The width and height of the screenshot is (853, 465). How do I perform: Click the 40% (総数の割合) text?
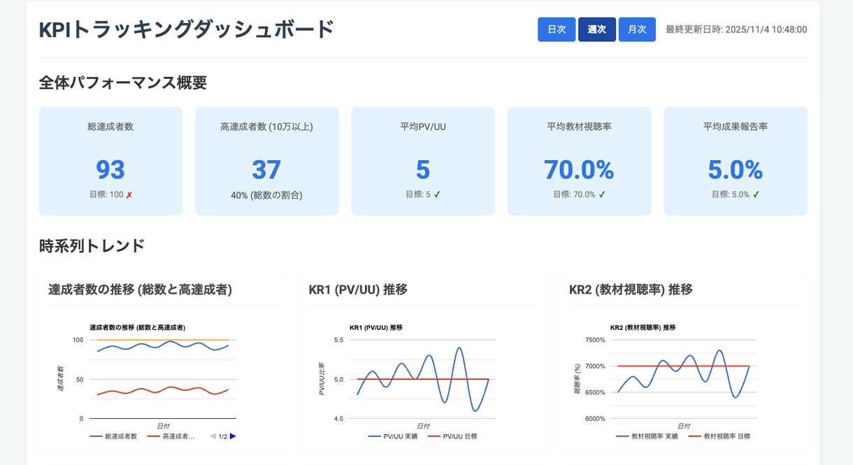click(x=266, y=195)
